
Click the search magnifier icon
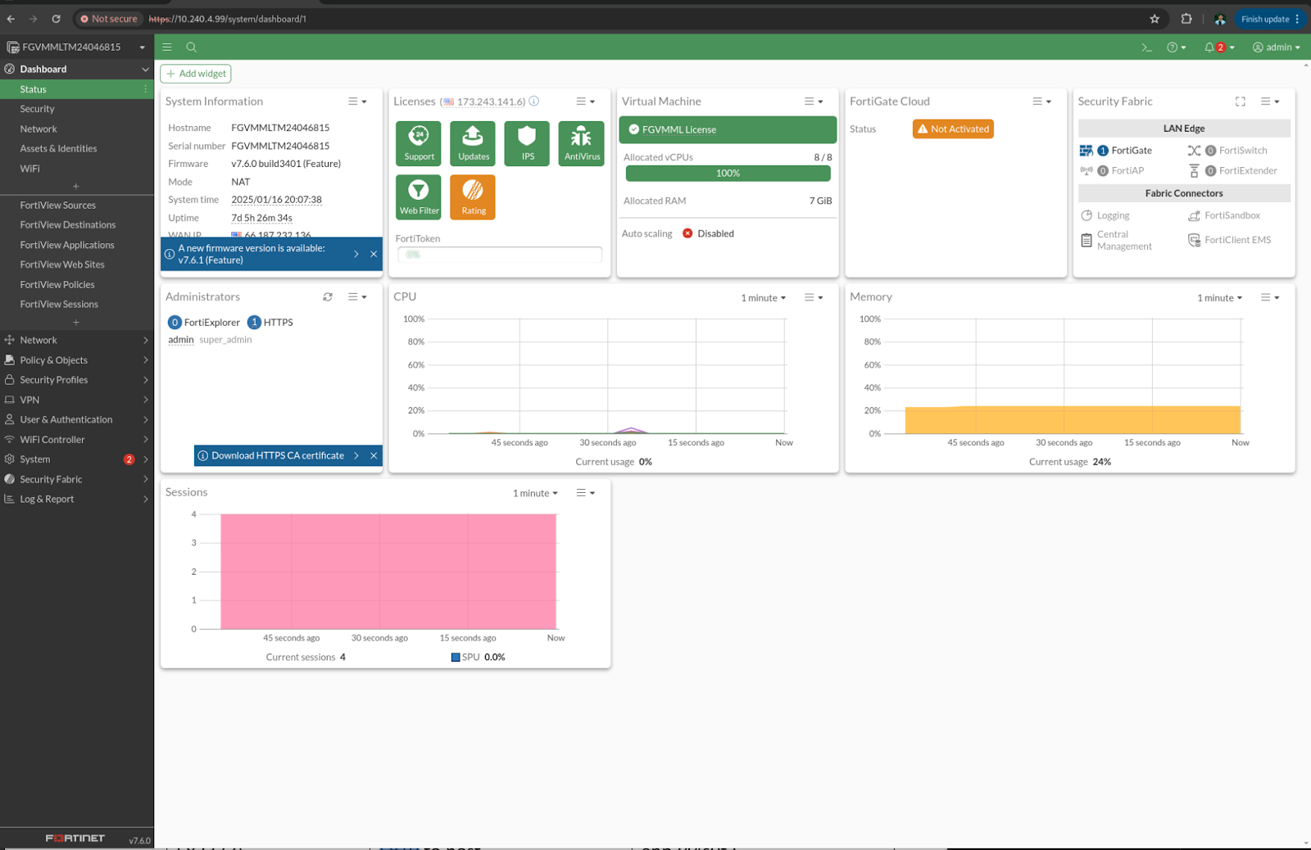(191, 47)
